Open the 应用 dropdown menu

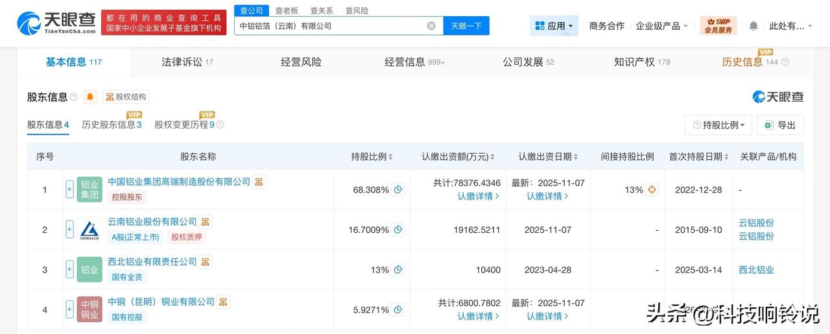(554, 26)
